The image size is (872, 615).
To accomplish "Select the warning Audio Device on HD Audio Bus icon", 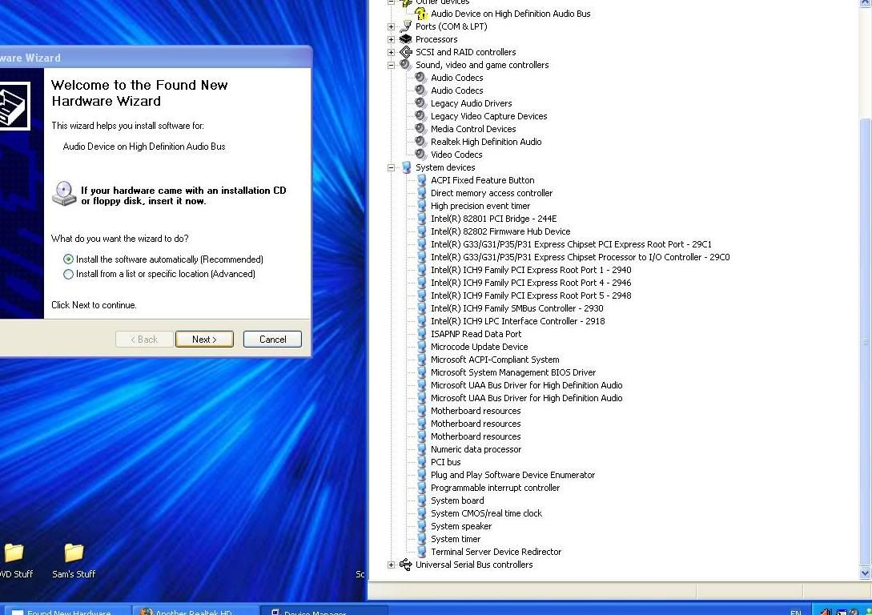I will click(x=421, y=14).
